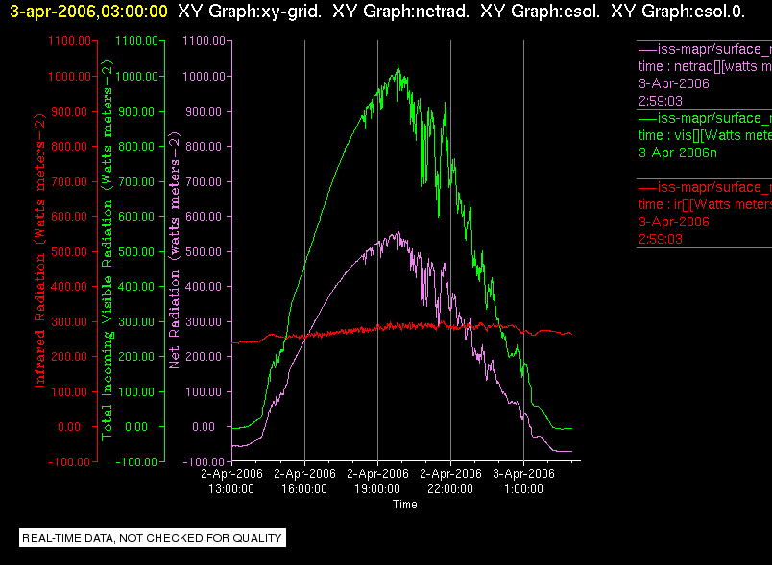Click the magenta 2:59:03 legend time

point(661,101)
